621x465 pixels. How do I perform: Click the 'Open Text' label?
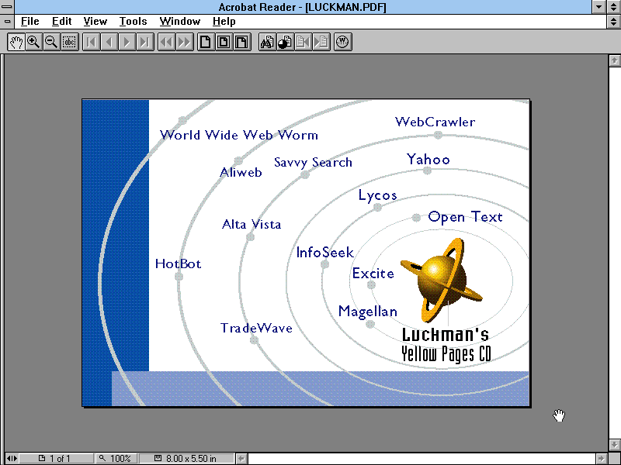click(465, 217)
